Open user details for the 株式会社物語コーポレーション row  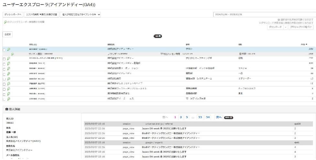coord(9,68)
